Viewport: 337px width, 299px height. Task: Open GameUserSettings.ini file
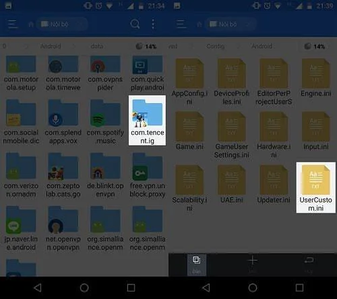pyautogui.click(x=232, y=135)
